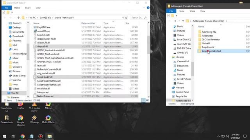Image resolution: width=250 pixels, height=140 pixels.
Task: Open Windows Start menu
Action: point(4,136)
